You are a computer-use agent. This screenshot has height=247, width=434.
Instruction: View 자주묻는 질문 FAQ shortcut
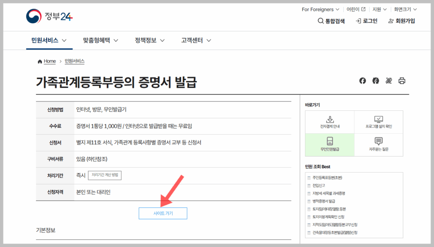(378, 146)
